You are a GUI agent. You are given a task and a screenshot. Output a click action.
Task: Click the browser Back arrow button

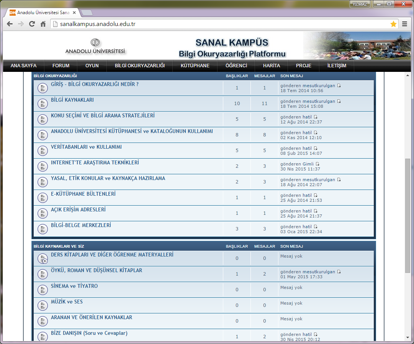pos(10,24)
